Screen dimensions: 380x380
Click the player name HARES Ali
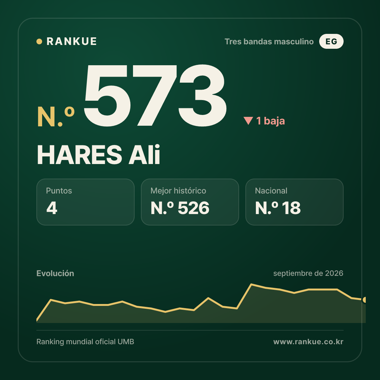[x=98, y=155]
